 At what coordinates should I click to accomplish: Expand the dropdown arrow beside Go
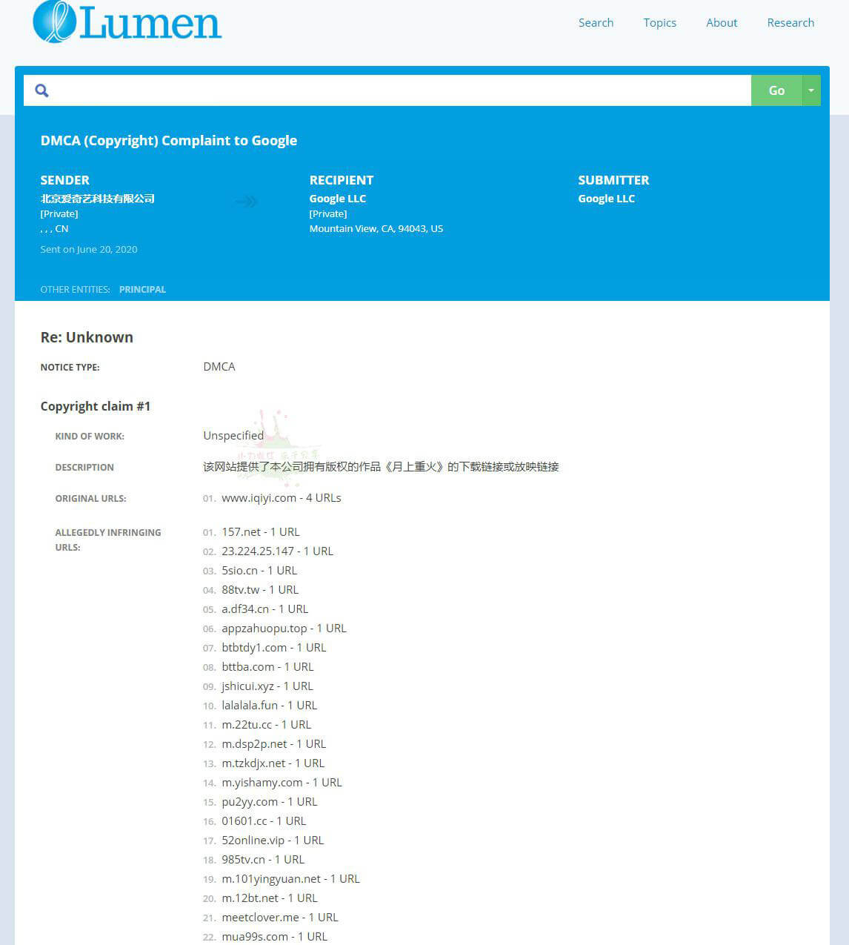(811, 90)
